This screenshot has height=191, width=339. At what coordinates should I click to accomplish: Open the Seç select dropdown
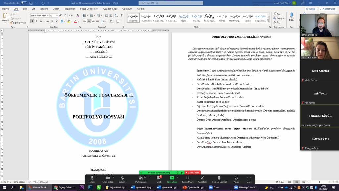click(278, 22)
